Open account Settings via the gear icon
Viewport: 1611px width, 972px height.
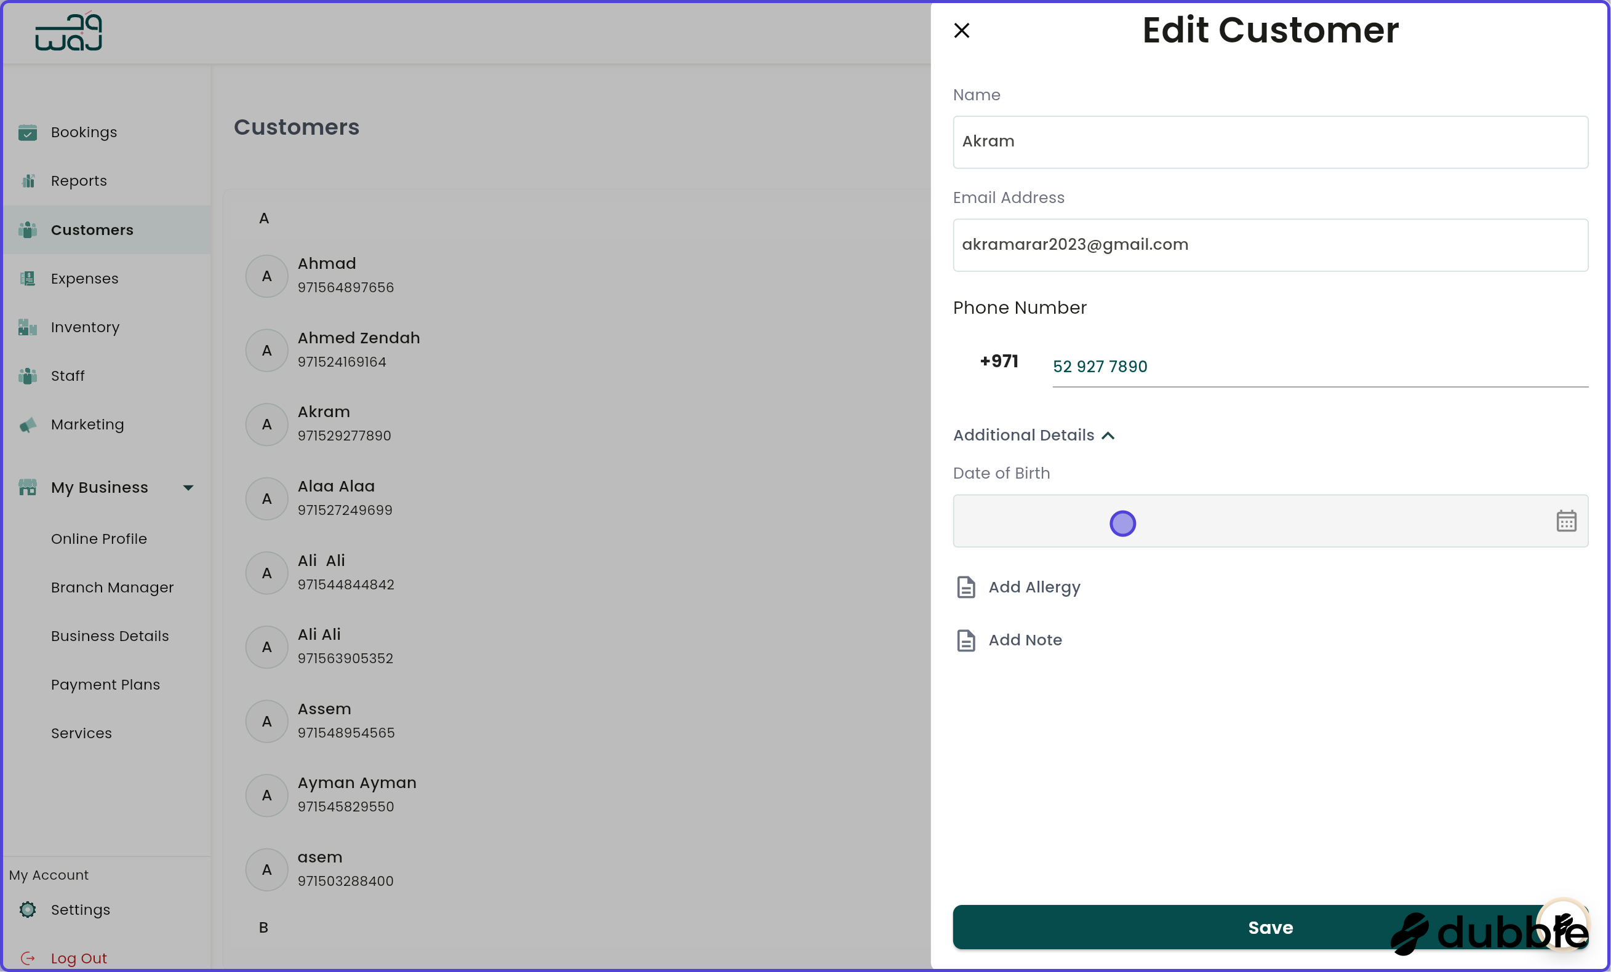coord(28,909)
